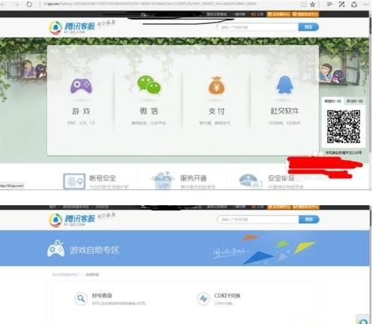Viewport: 373px width, 324px height.
Task: Click the green WeChat bubbles icon
Action: pyautogui.click(x=149, y=85)
